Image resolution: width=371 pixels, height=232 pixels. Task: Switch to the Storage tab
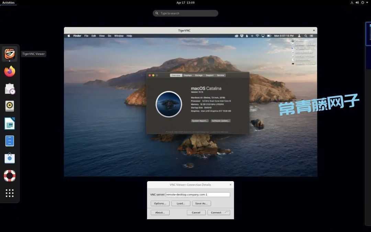199,75
